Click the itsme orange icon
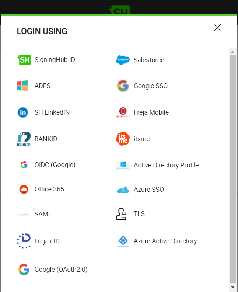This screenshot has width=238, height=292. coord(123,139)
